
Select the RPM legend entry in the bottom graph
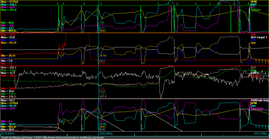click(x=253, y=103)
